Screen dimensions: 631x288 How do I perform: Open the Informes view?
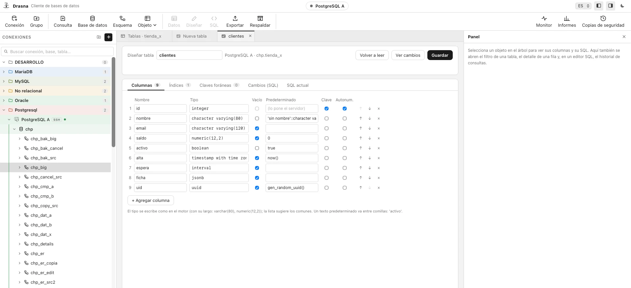(567, 21)
